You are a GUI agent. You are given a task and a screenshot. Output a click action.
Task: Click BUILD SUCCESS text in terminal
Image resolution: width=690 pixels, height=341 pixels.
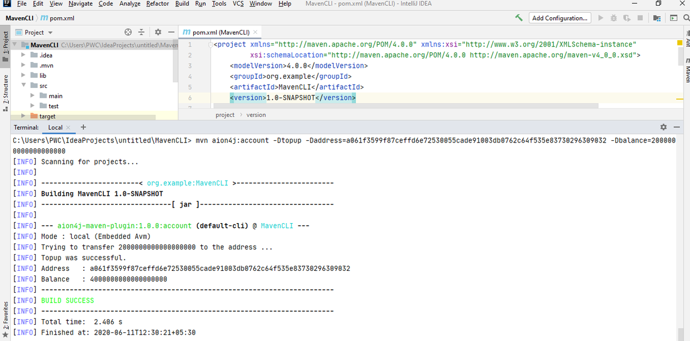[x=67, y=301]
